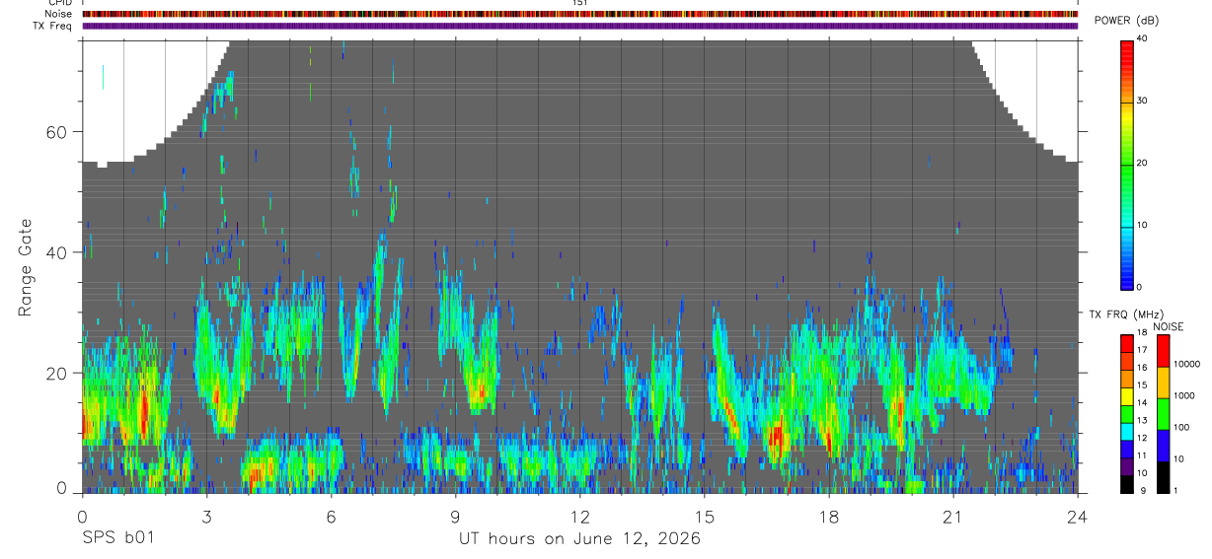Click the TX FRQ (MHz) color scale
Viewport: 1212px width, 559px height.
[1127, 414]
